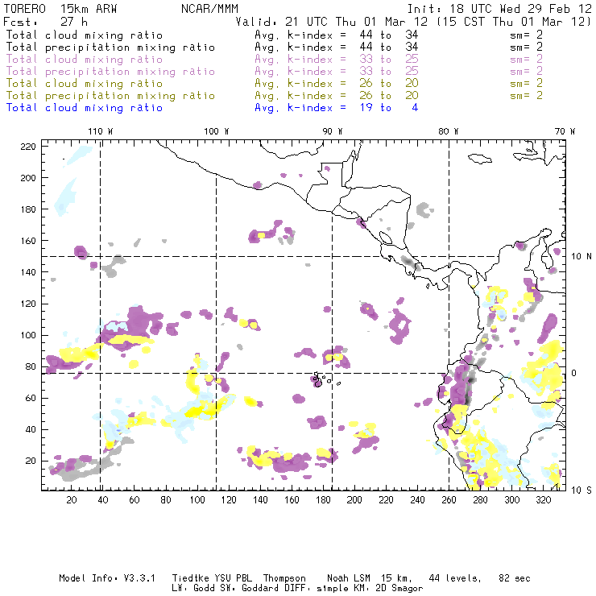Click the blue Total cloud mixing ratio legend entry

[84, 108]
